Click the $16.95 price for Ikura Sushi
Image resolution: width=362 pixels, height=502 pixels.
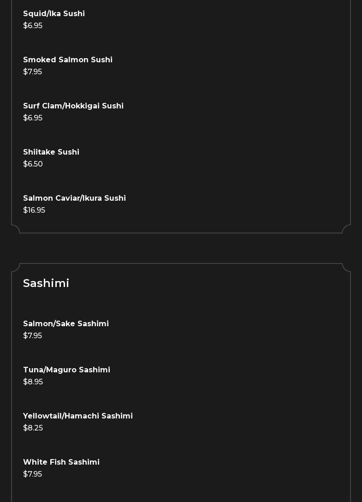pos(34,210)
